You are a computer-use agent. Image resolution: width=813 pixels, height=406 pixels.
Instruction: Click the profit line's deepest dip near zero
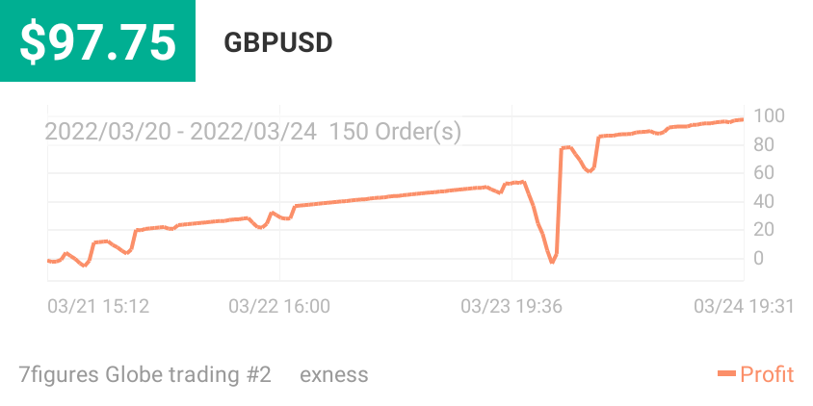pos(552,262)
